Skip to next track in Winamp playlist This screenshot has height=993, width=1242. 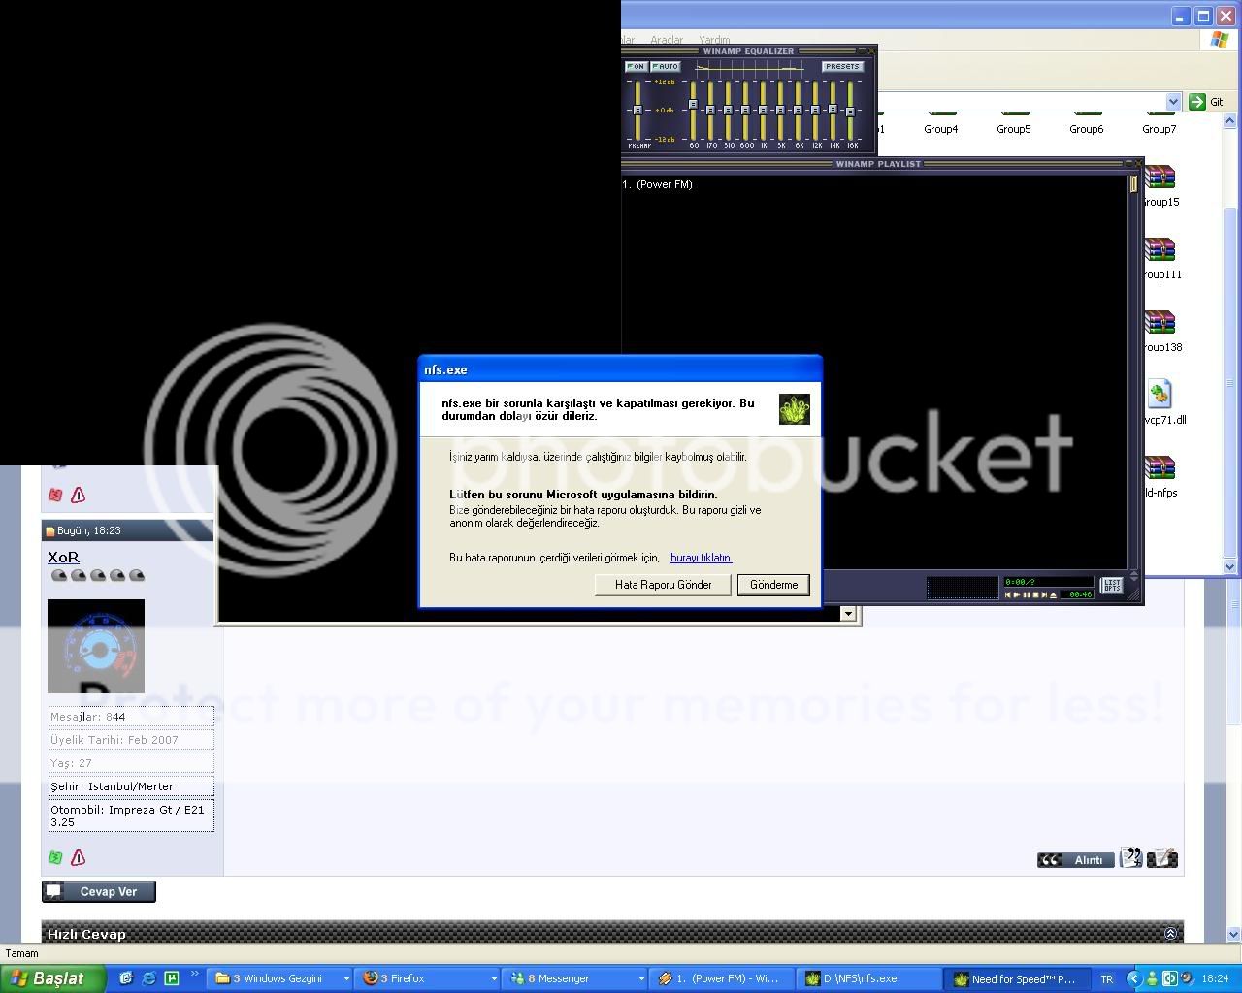(1044, 594)
